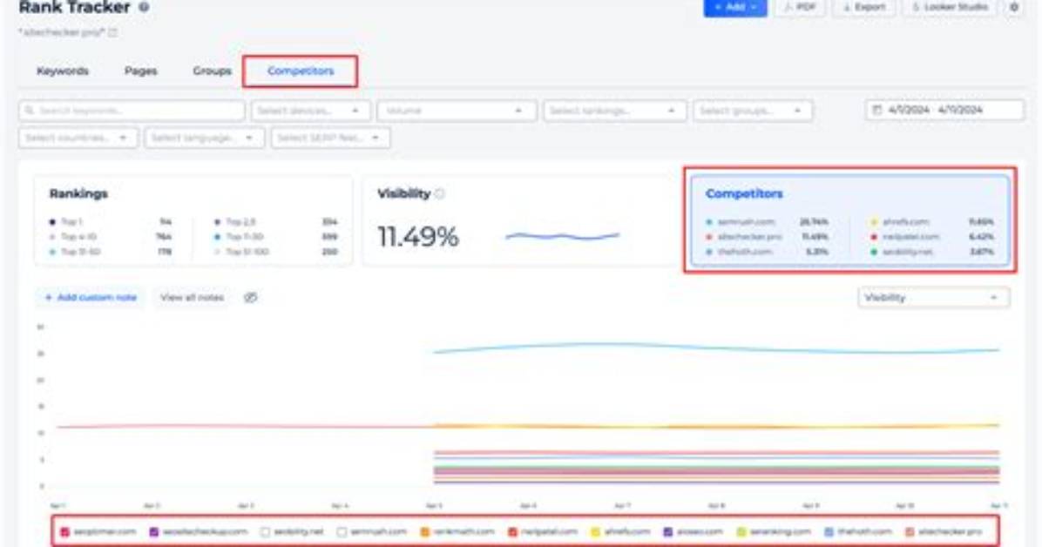The image size is (1042, 547).
Task: Click the info icon next to Visibility
Action: [x=440, y=194]
